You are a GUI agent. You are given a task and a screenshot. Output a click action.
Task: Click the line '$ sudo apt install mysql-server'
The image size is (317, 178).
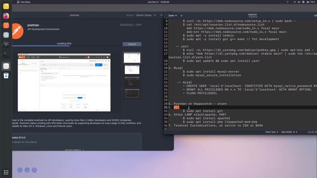click(211, 72)
